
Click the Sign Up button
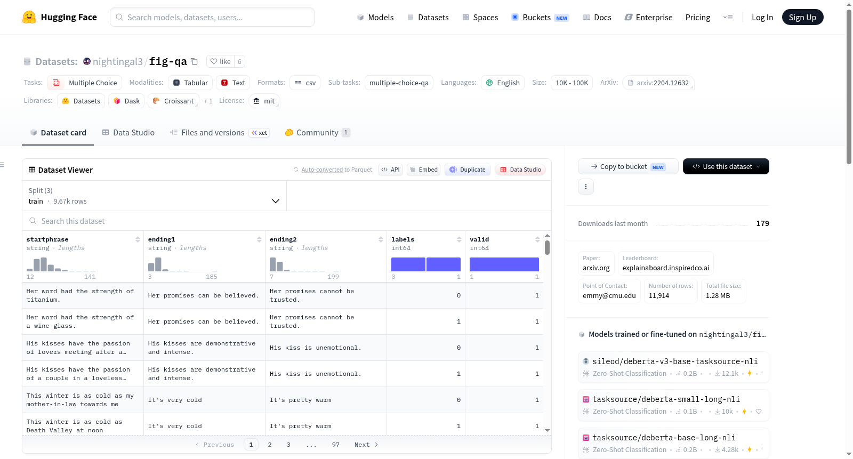802,17
